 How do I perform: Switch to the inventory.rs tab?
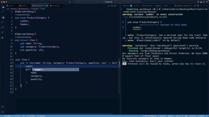(56, 6)
